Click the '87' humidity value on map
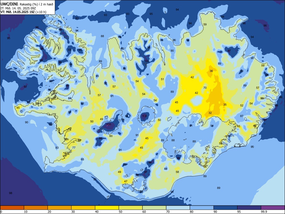285x214 pixels. click(242, 116)
